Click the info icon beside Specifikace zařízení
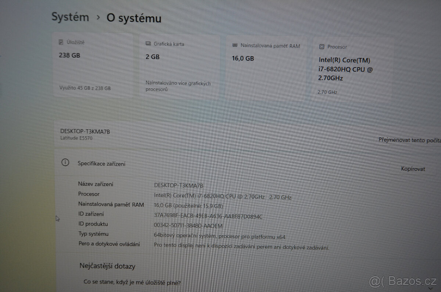Image resolution: width=441 pixels, height=292 pixels. pyautogui.click(x=65, y=162)
